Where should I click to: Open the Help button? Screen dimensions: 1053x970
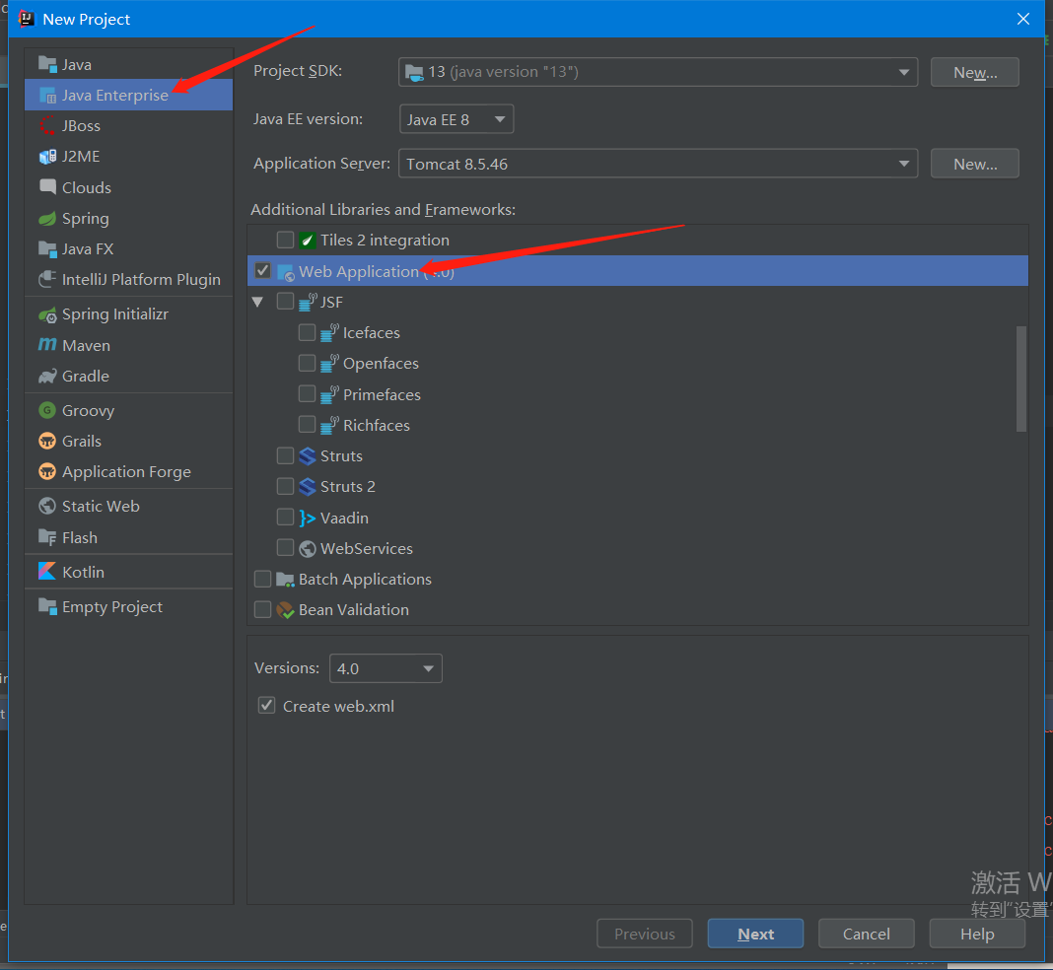(x=977, y=934)
